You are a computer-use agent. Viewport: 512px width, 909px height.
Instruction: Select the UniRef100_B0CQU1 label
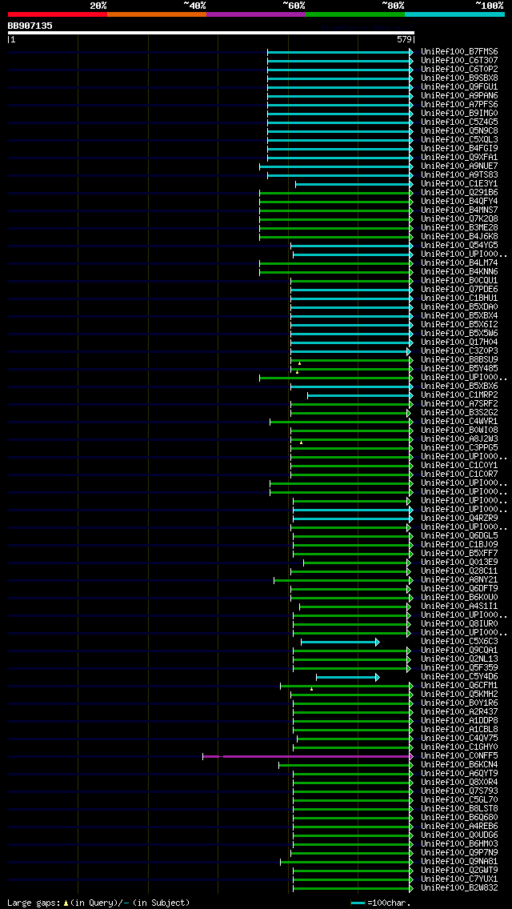point(459,281)
